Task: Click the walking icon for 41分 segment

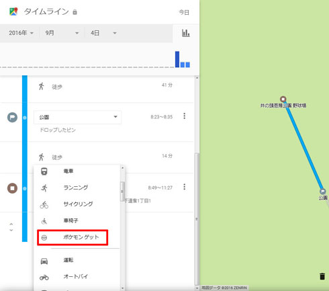Action: (41, 86)
